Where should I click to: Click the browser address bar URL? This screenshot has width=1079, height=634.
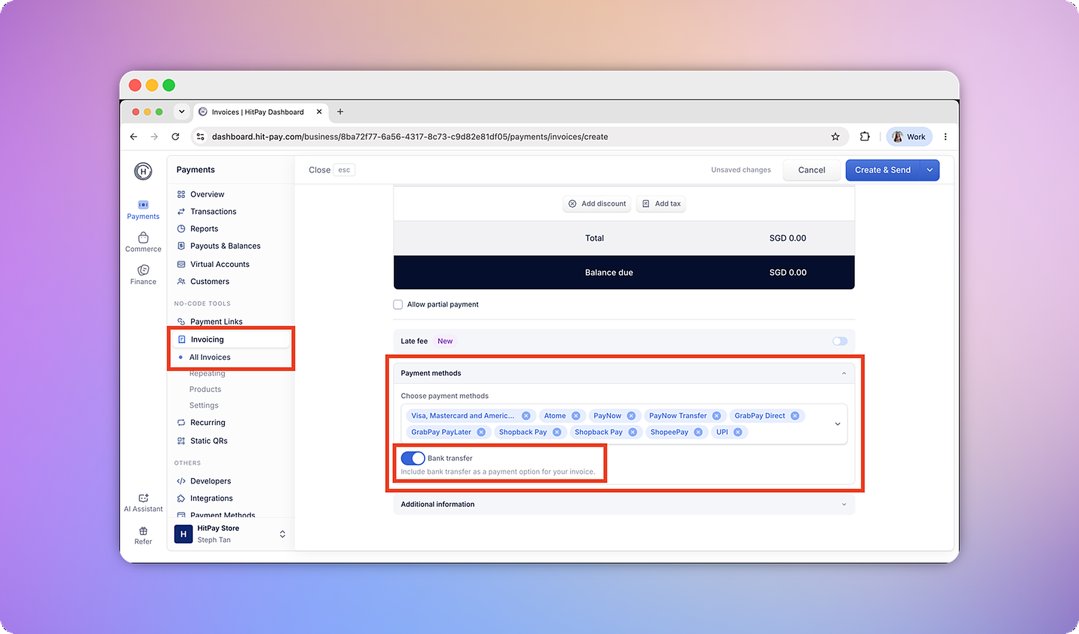coord(410,137)
